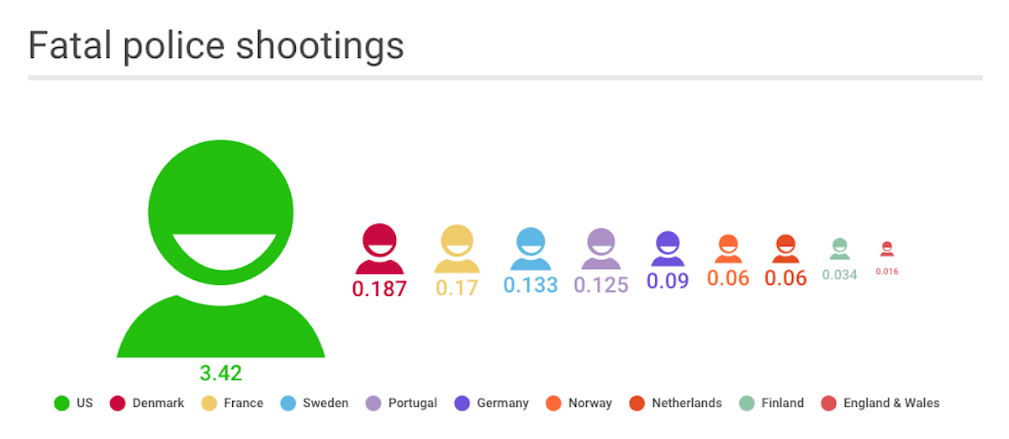Click the Denmark legend color dot

tap(118, 404)
